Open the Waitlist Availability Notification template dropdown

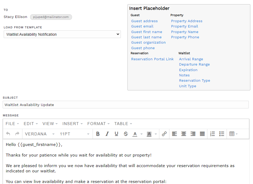62,34
